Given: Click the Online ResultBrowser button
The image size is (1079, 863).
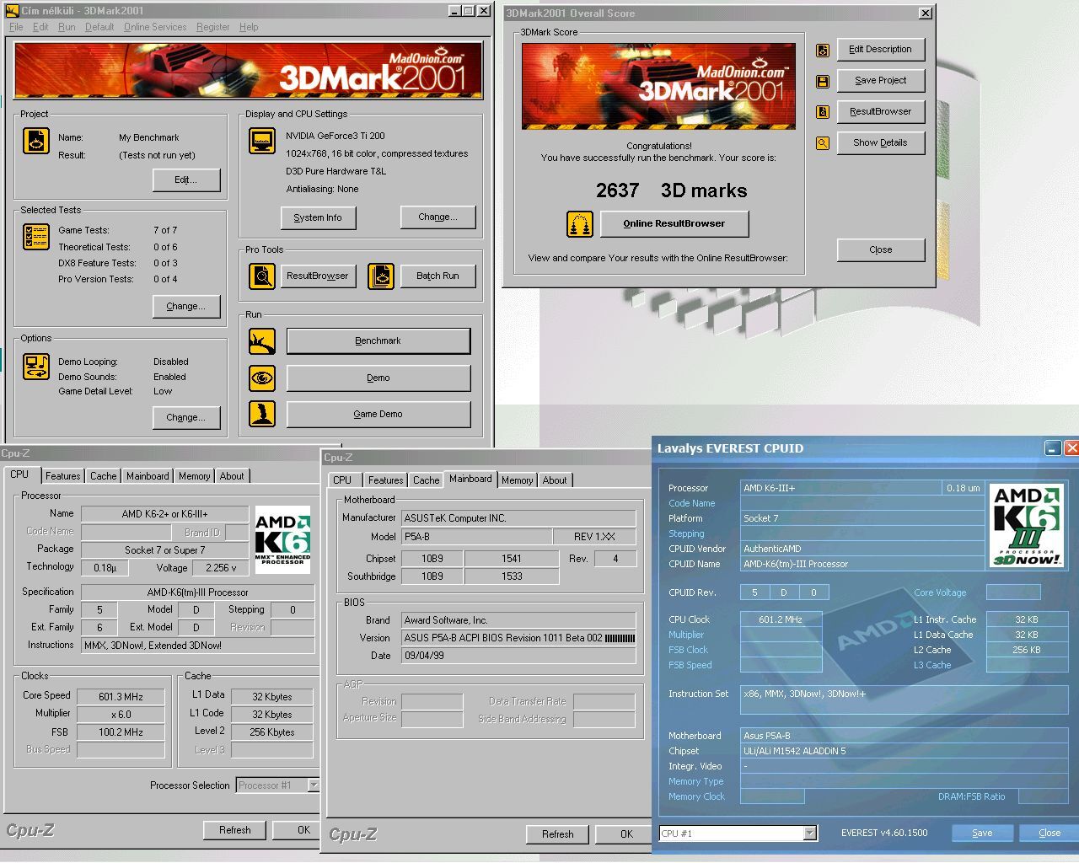Looking at the screenshot, I should click(x=674, y=223).
